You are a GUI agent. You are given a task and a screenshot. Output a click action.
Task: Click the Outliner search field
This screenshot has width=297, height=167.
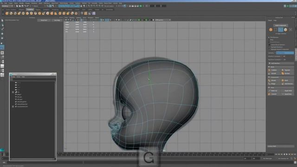click(x=34, y=79)
